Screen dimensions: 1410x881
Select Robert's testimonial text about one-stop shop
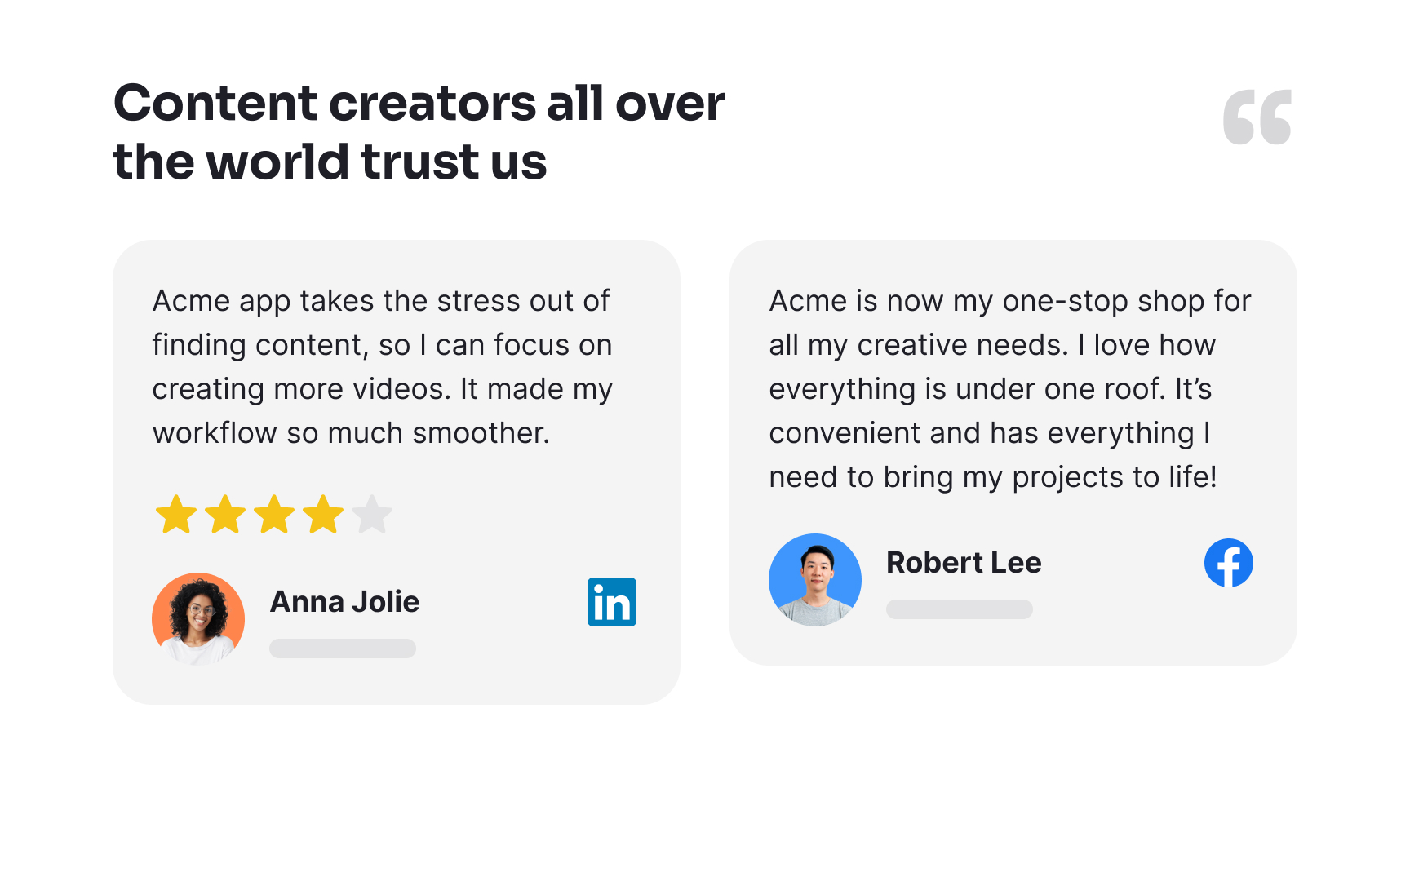click(x=1009, y=388)
